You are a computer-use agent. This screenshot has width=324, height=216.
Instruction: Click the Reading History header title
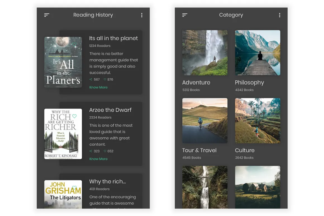(93, 15)
